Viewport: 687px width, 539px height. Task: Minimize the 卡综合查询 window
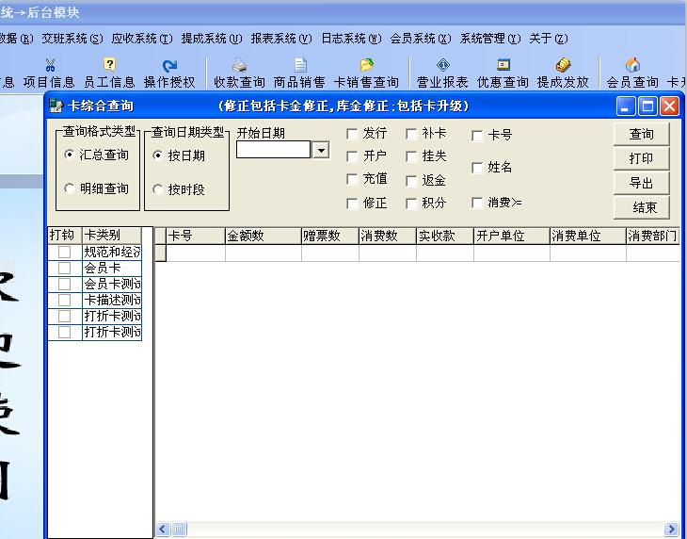tap(626, 106)
